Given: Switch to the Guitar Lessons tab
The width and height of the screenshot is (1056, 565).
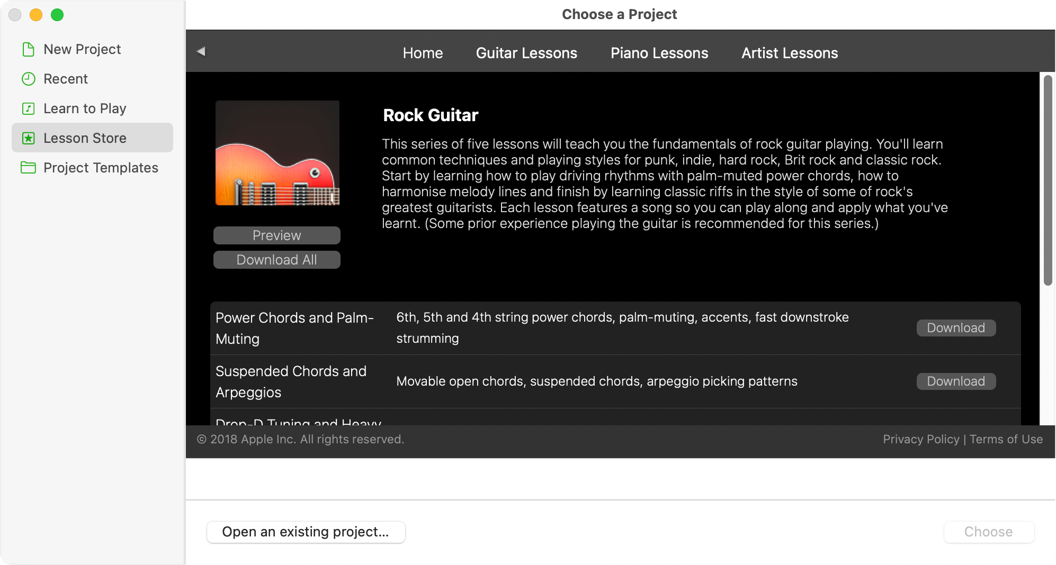Looking at the screenshot, I should pyautogui.click(x=526, y=53).
